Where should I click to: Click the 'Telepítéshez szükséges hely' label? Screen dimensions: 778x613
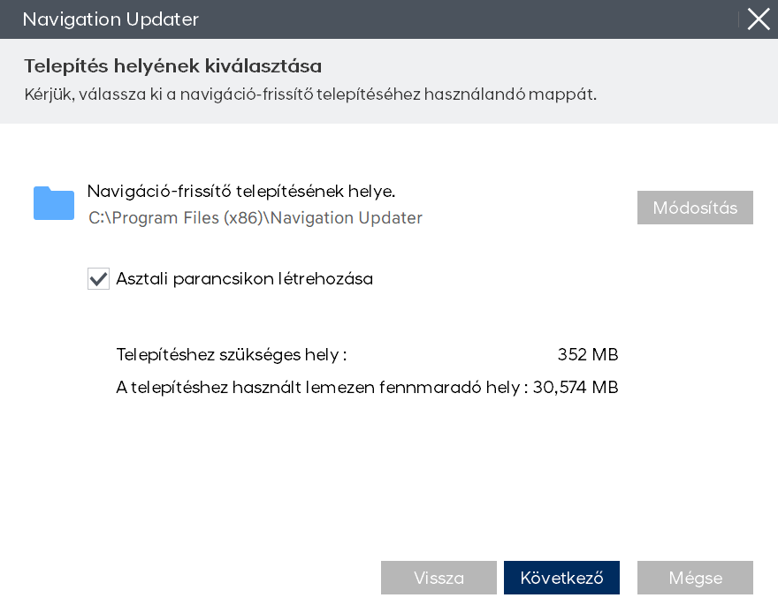pos(231,355)
